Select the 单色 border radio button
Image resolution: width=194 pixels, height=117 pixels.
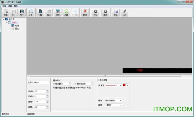tap(99, 85)
